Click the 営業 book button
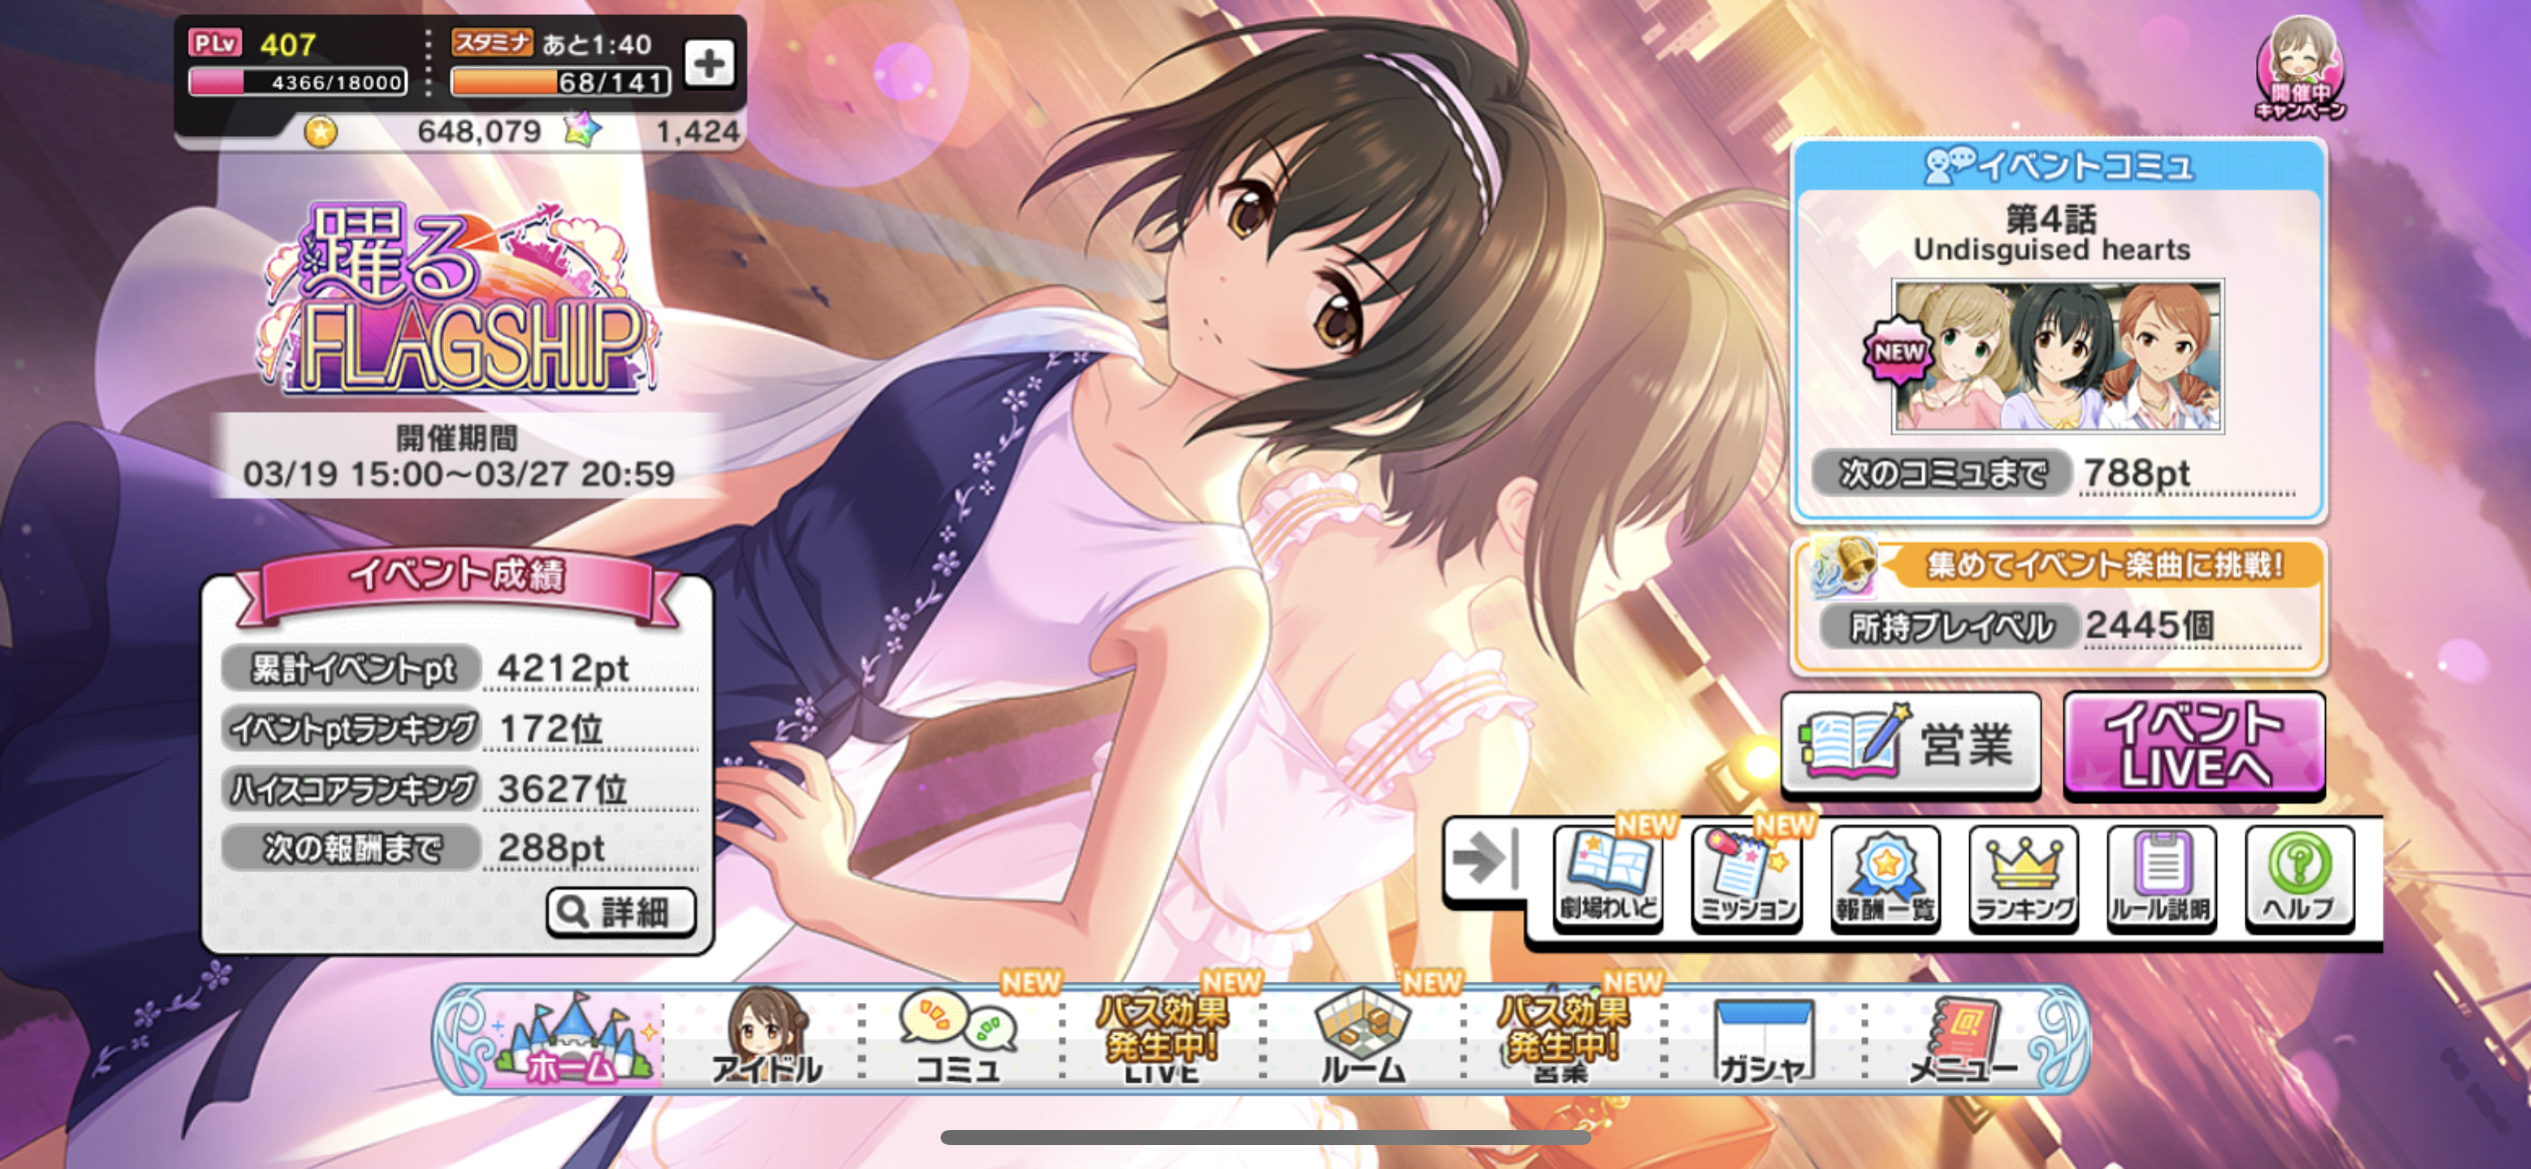2531x1169 pixels. click(x=1911, y=745)
